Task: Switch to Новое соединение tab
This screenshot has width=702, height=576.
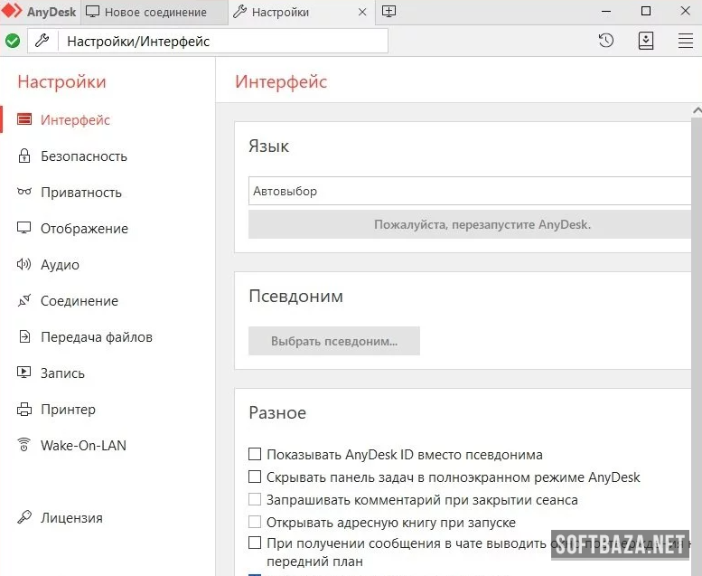Action: (x=154, y=13)
